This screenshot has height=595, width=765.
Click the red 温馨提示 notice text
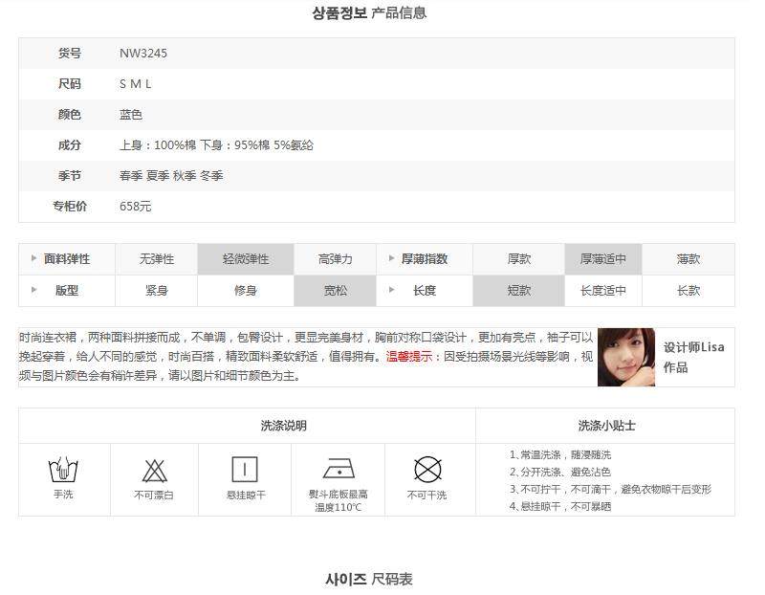(x=414, y=357)
